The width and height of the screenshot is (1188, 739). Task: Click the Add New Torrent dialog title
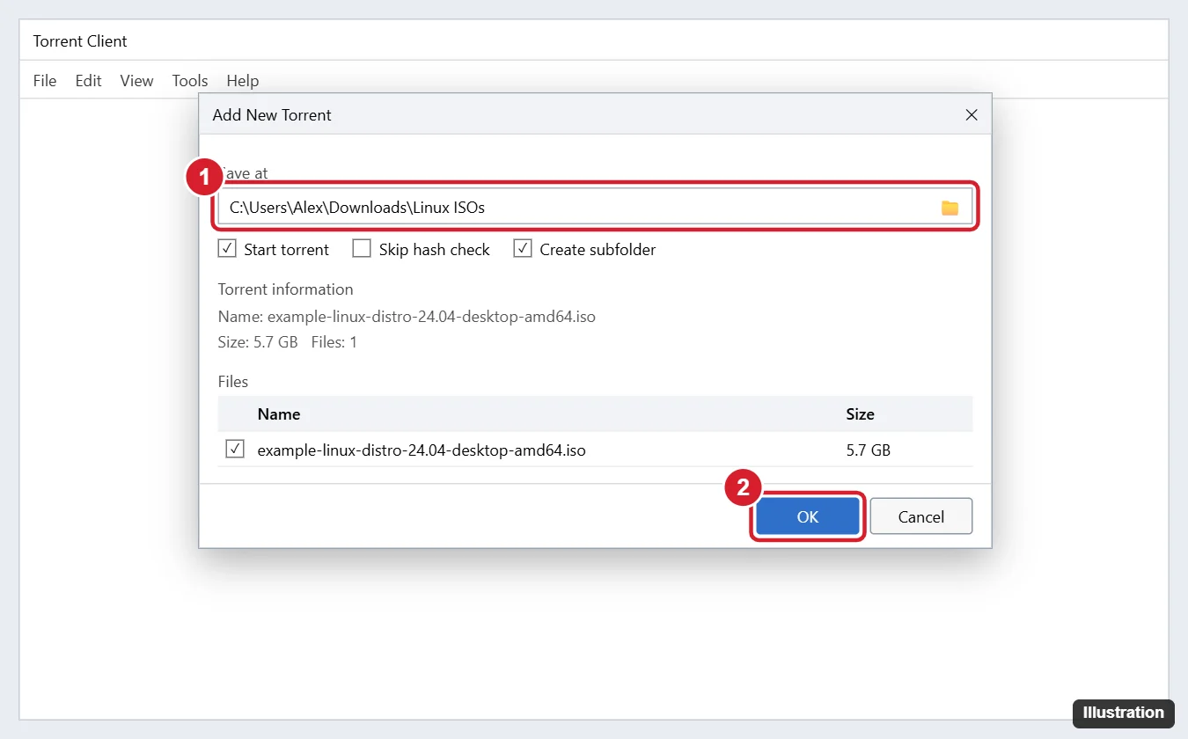click(x=272, y=115)
